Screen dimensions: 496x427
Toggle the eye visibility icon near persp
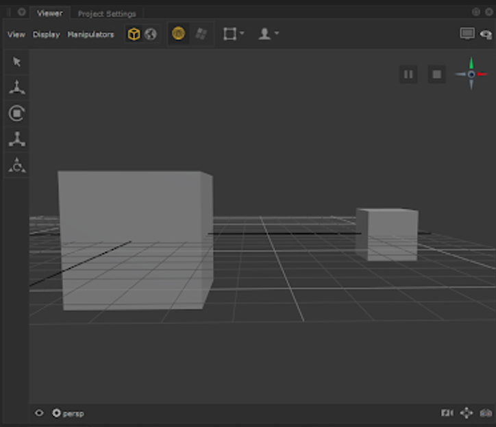pyautogui.click(x=39, y=413)
